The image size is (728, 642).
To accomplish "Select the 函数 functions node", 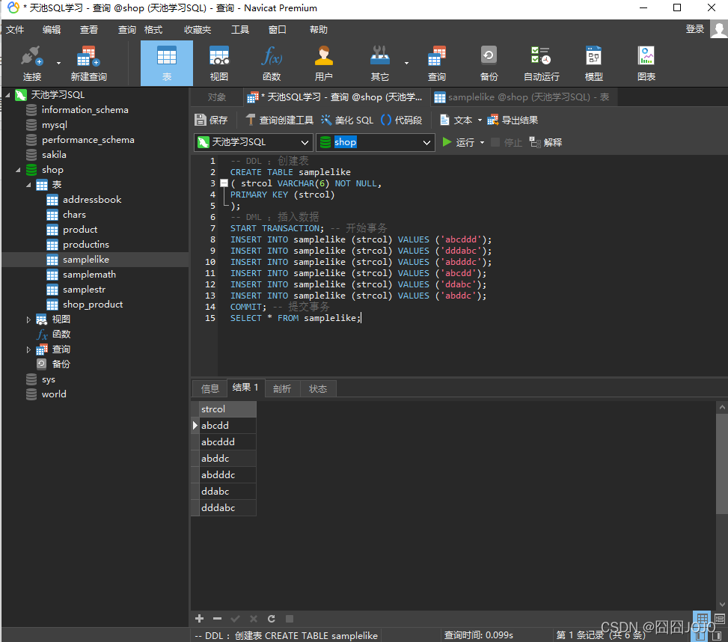I will coord(61,334).
